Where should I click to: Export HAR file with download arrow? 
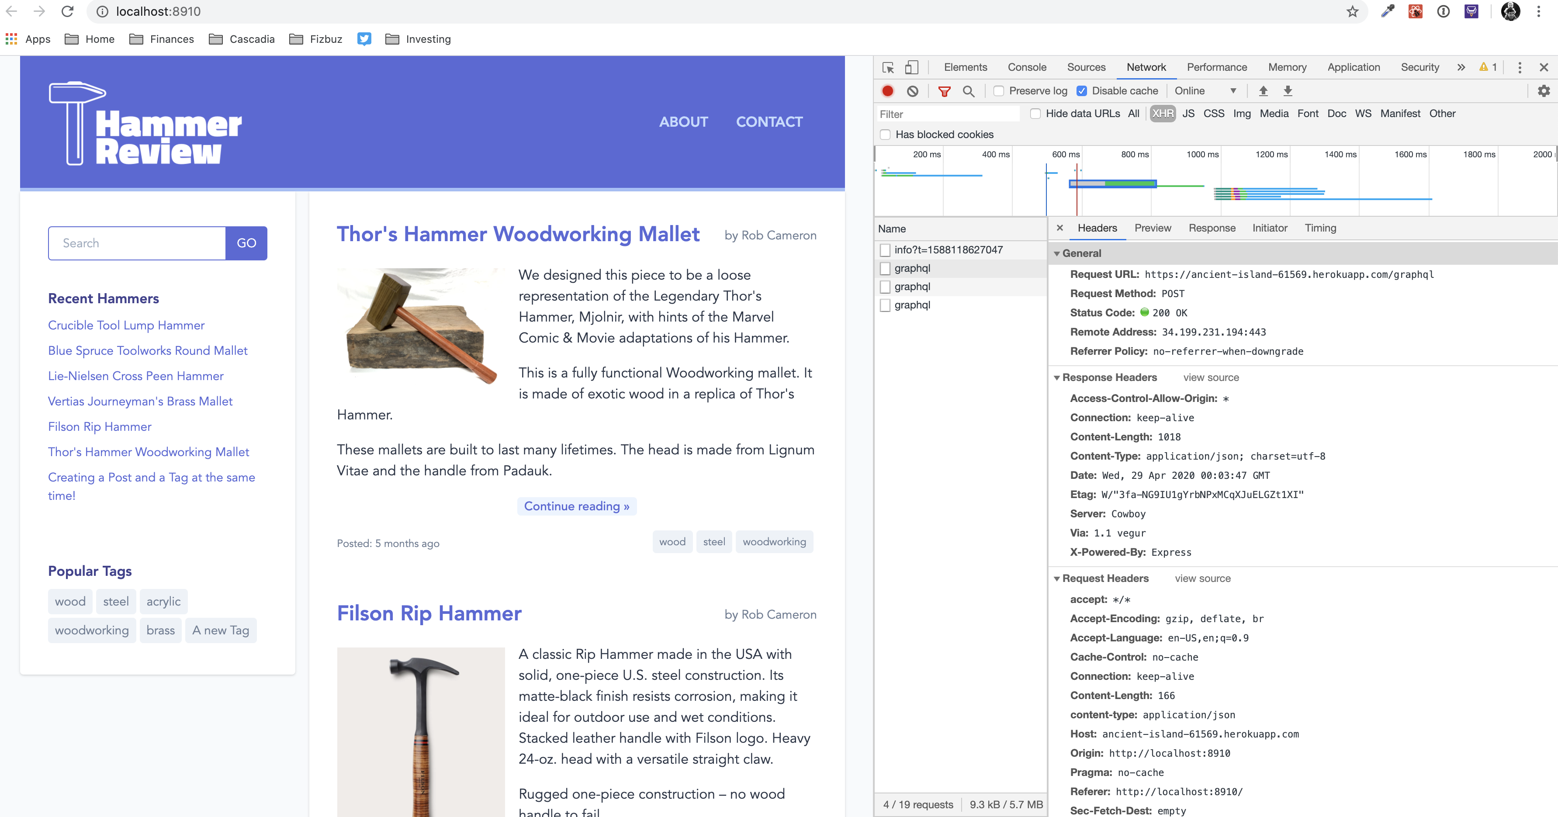coord(1288,91)
